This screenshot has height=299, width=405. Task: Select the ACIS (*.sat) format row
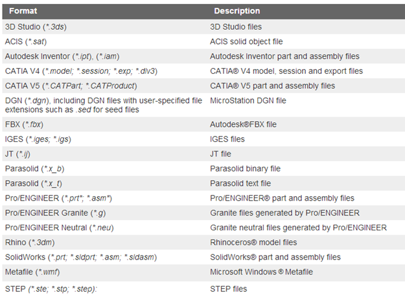[203, 41]
